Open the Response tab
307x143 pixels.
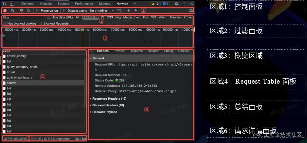136,51
